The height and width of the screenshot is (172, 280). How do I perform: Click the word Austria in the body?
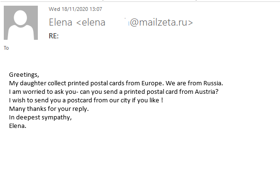[x=205, y=91]
